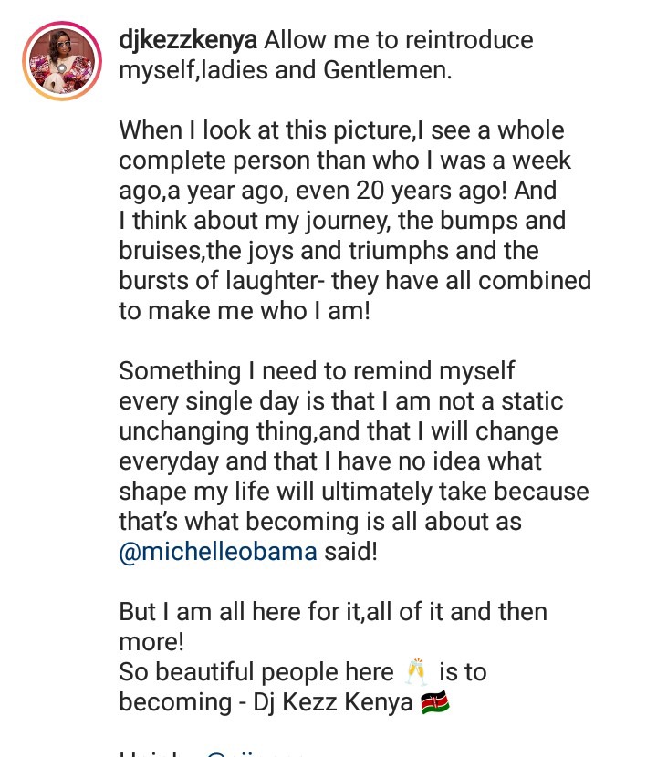The width and height of the screenshot is (657, 757).
Task: Open the @michelleobama mention link
Action: click(x=218, y=552)
